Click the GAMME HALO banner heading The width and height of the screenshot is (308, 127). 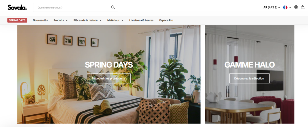(x=249, y=65)
